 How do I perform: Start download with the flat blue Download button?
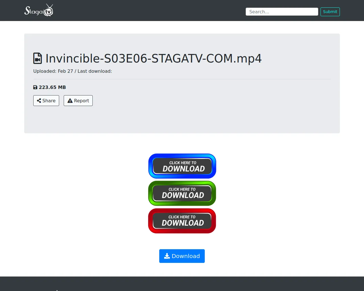point(182,256)
